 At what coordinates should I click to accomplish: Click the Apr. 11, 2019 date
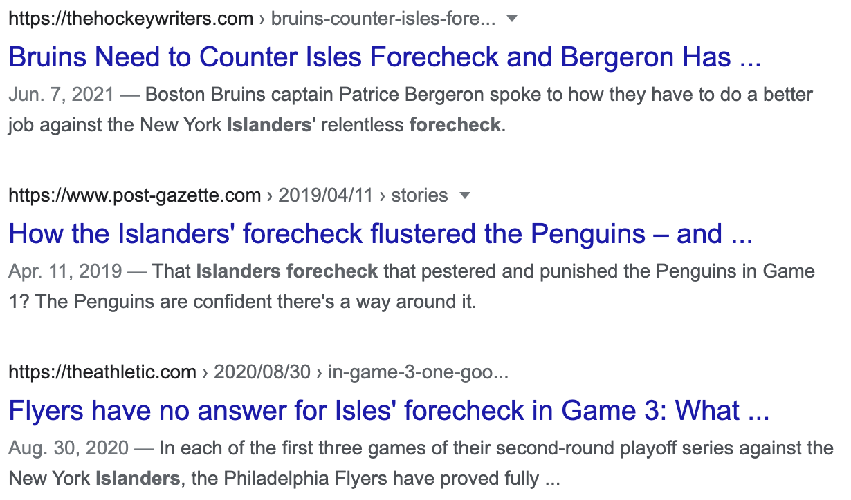(x=66, y=271)
